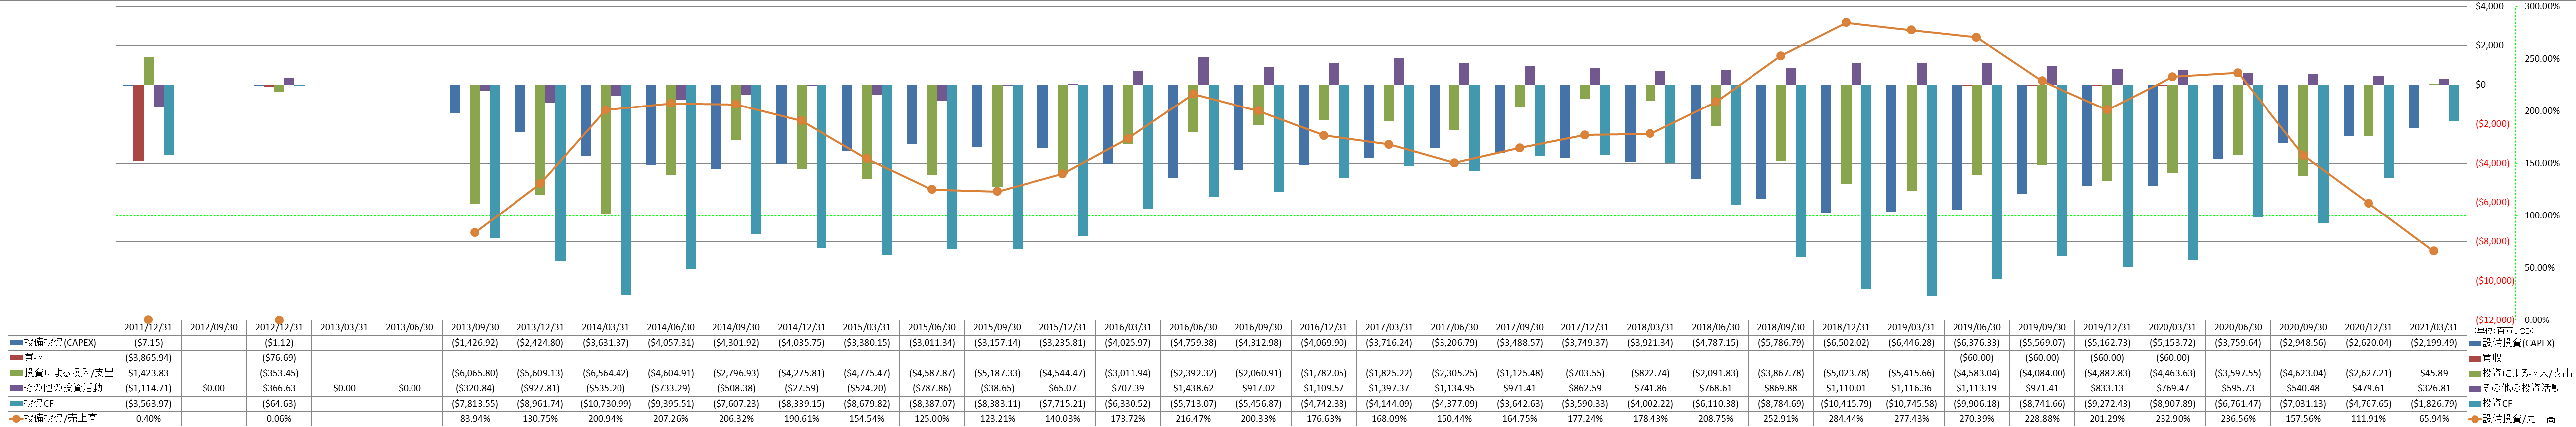Select the 2018/12/31 date column header
The image size is (2576, 427).
[1846, 327]
